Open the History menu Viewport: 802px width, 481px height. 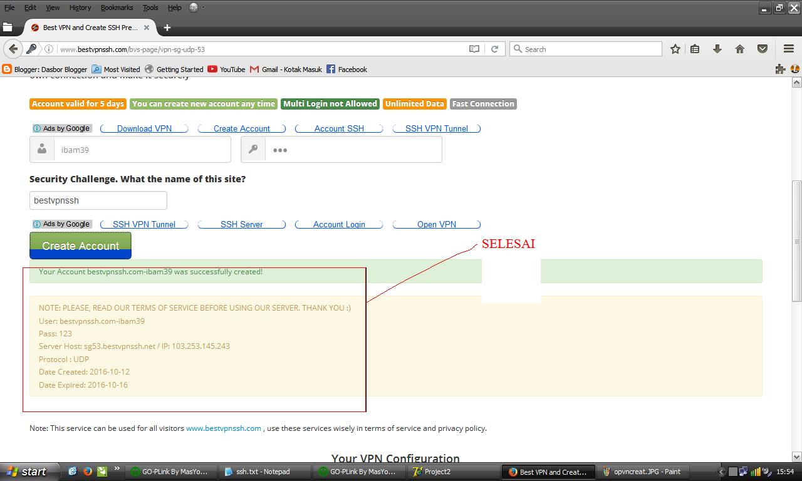tap(80, 8)
